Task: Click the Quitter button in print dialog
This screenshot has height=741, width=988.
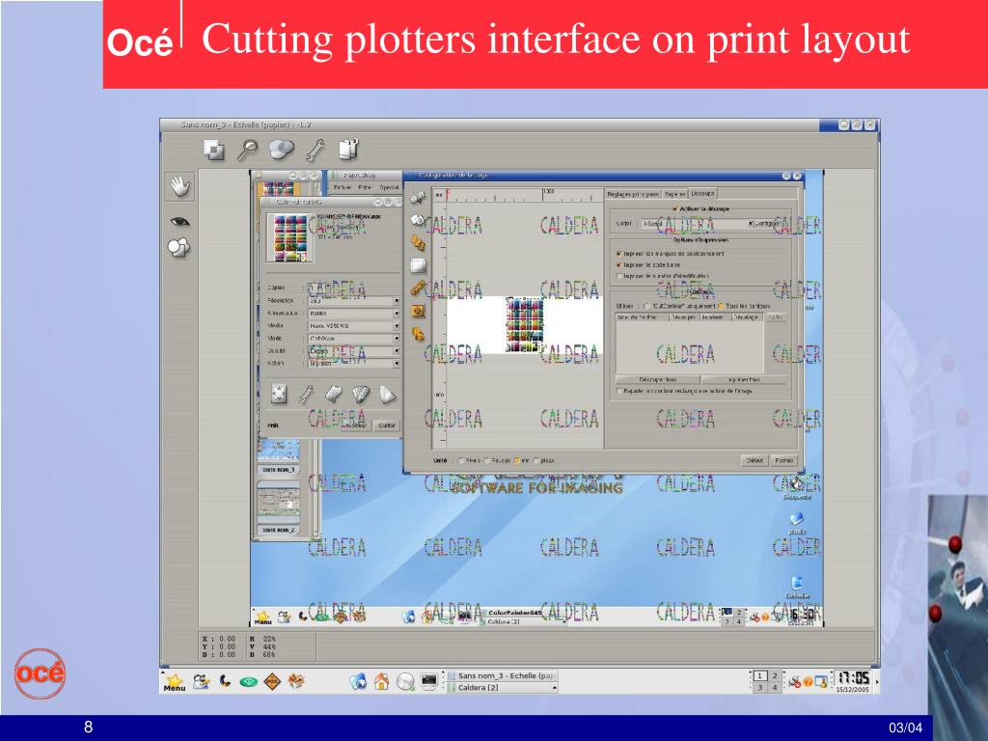Action: [386, 425]
